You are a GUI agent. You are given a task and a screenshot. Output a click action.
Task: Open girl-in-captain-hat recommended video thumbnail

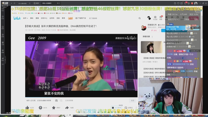152,47
